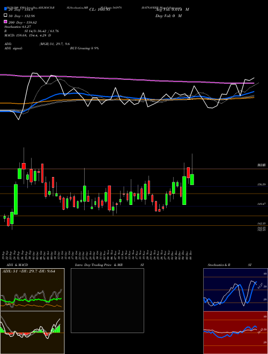Click the blue 20 Day EMA legend swatch

pyautogui.click(x=5, y=9)
